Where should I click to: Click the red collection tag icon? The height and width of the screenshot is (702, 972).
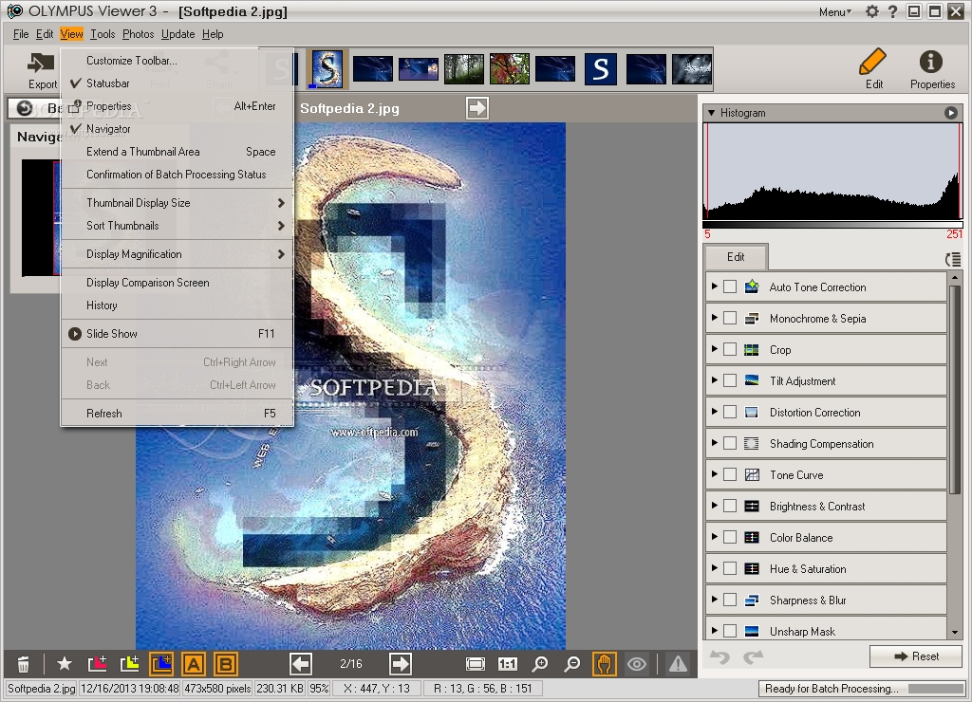[x=98, y=664]
